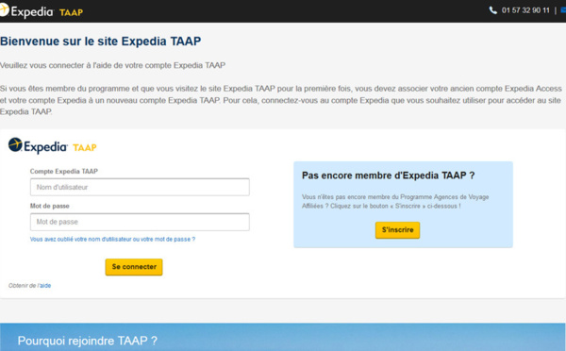566x351 pixels.
Task: Click the Compte Expedia TAAP label
Action: pos(64,171)
